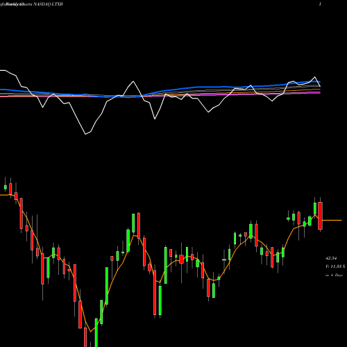Click the lowest trough of the white indicator line
This screenshot has width=347, height=347.
point(86,134)
